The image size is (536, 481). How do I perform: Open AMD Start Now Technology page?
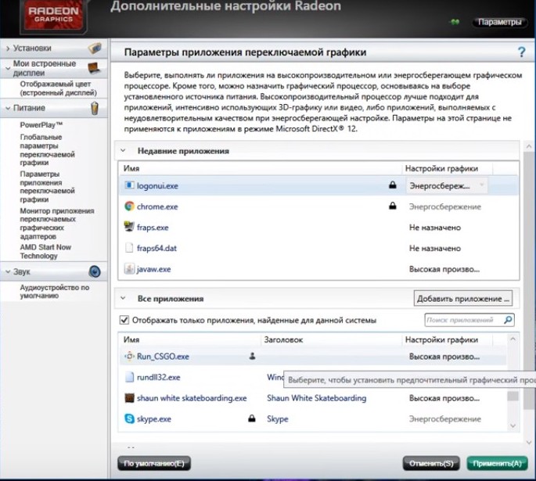[45, 251]
